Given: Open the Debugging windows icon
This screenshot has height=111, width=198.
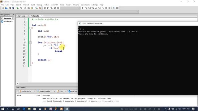Looking at the screenshot, I should (114, 8).
